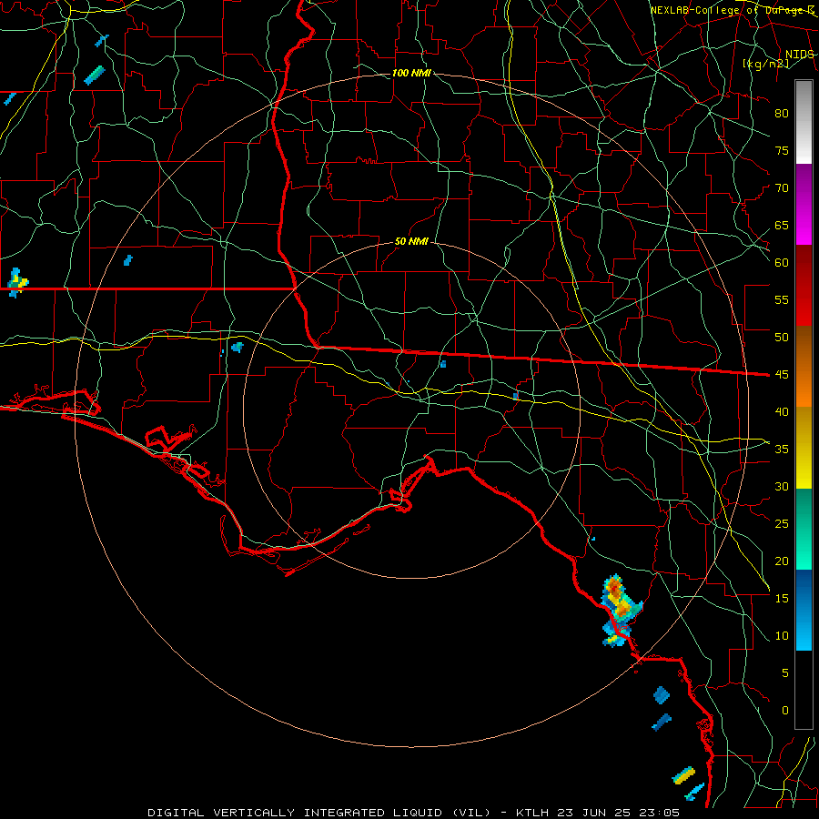Image resolution: width=819 pixels, height=819 pixels.
Task: Click the 80 value on the scale
Action: 782,114
